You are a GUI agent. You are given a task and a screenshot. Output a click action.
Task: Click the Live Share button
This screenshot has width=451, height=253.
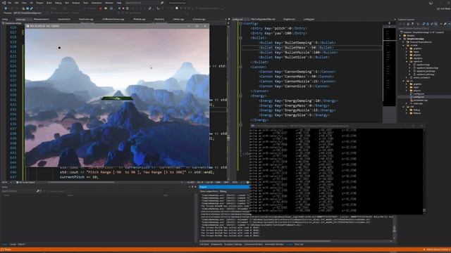443,8
